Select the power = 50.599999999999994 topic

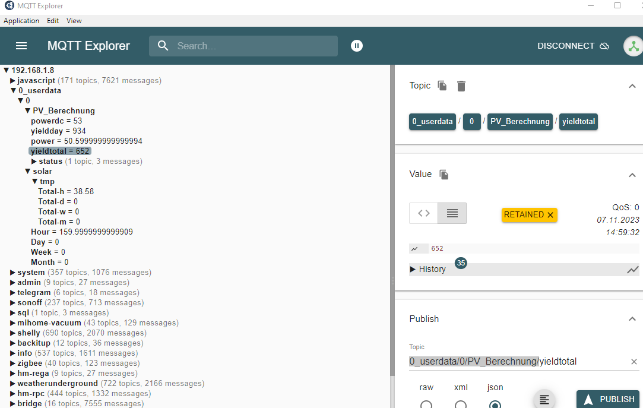pyautogui.click(x=87, y=141)
